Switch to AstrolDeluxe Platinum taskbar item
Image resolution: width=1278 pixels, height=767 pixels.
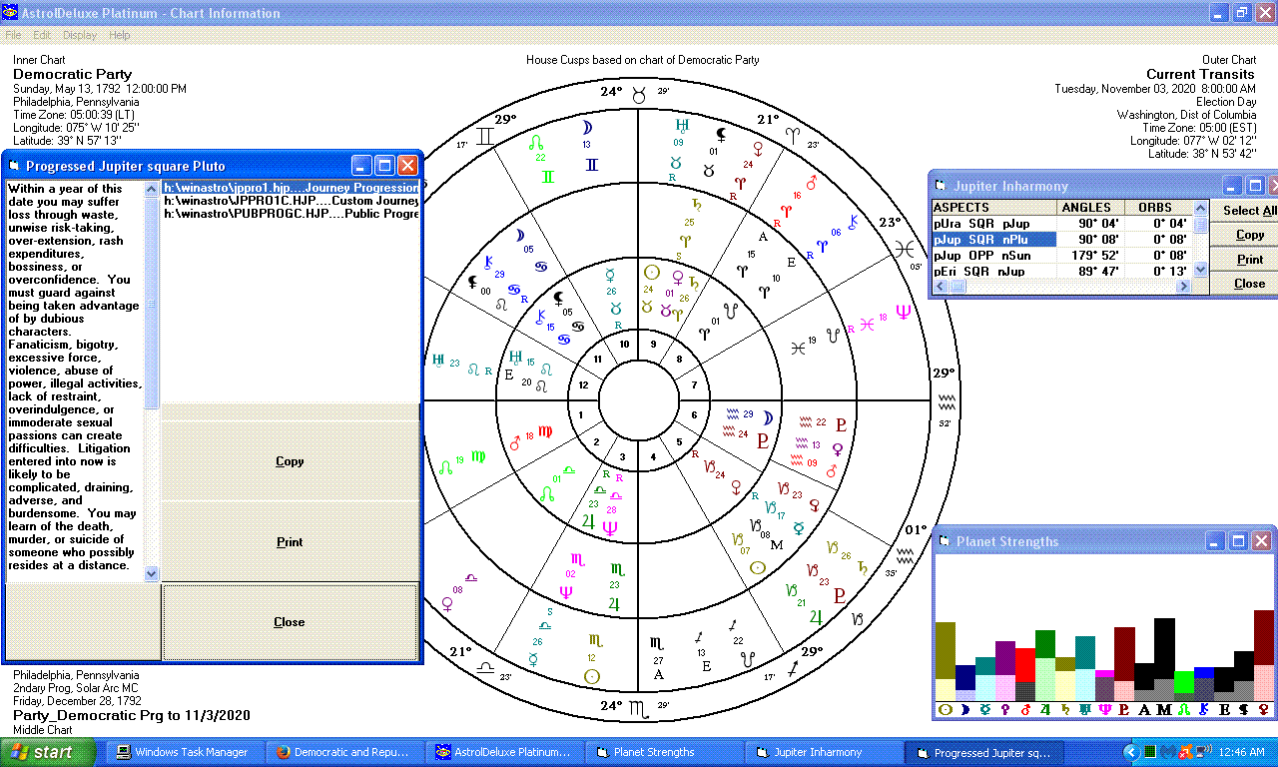pyautogui.click(x=505, y=752)
